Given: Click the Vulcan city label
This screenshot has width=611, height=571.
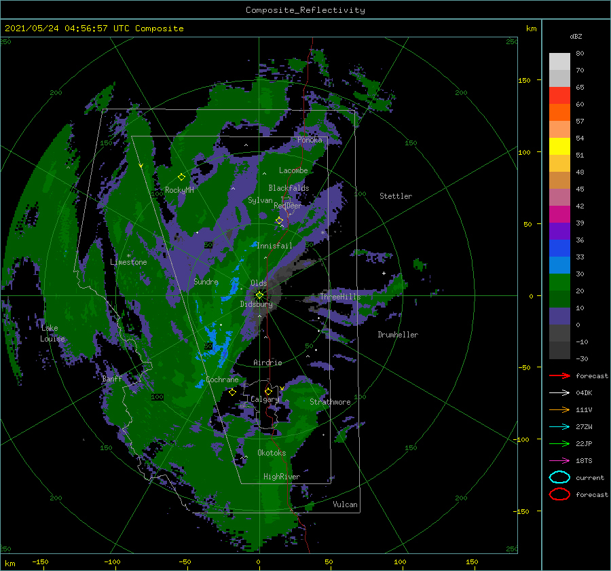Looking at the screenshot, I should click(x=346, y=504).
